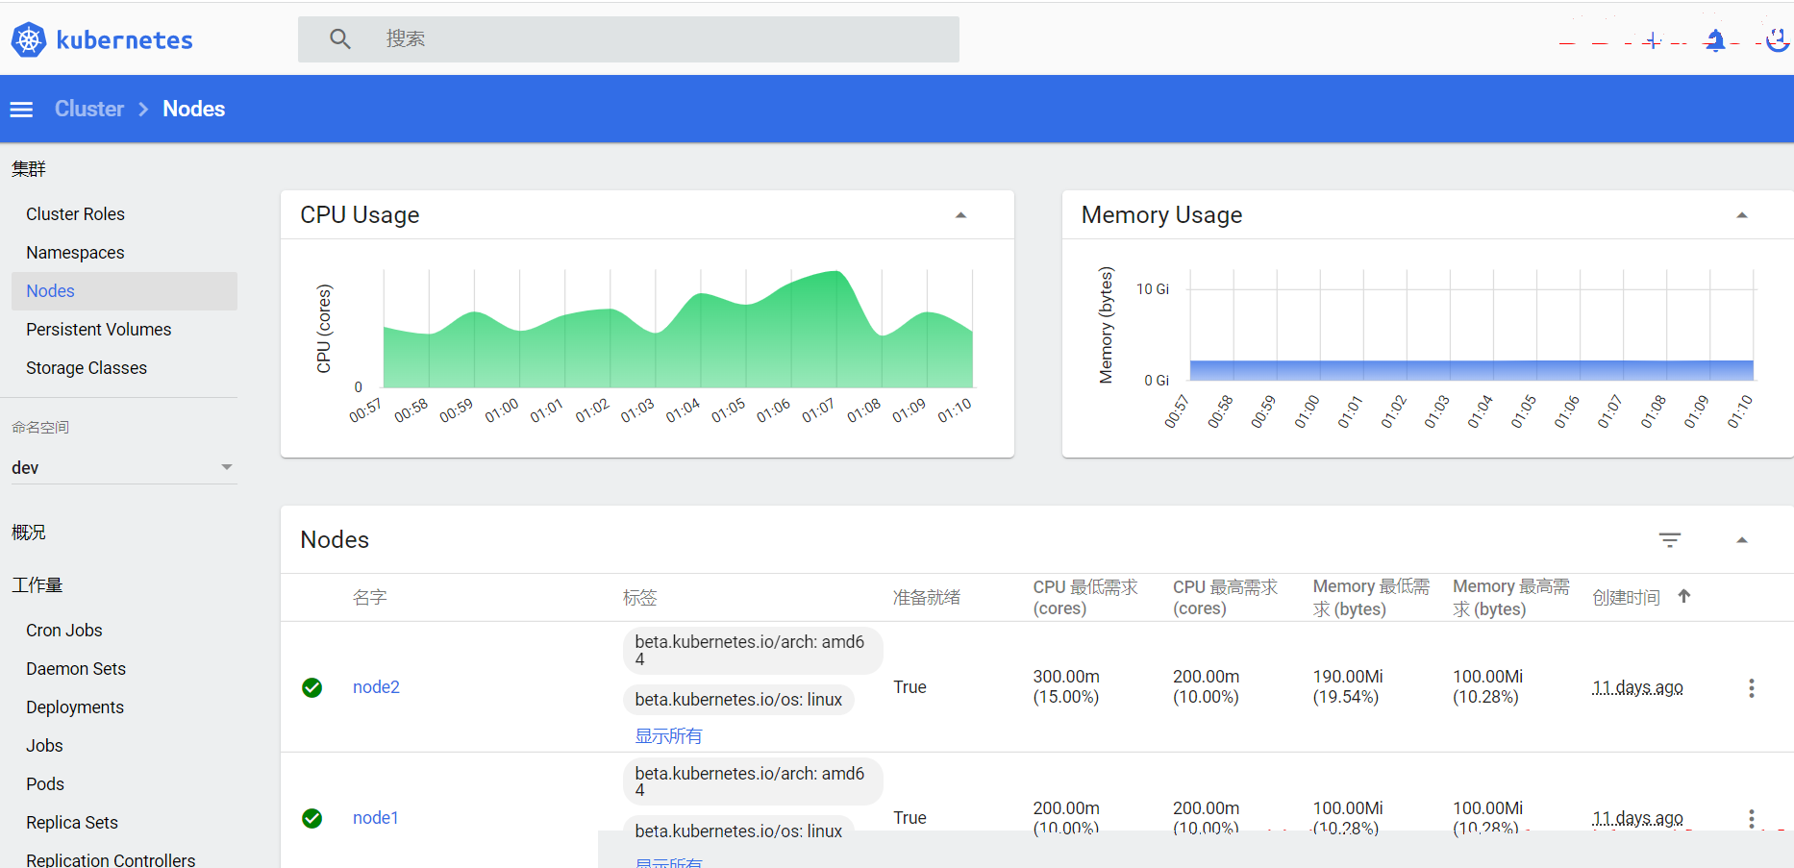
Task: Click node2 created 11 days ago
Action: 1638,688
